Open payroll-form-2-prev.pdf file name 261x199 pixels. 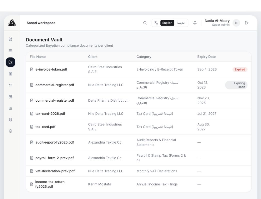55,158
